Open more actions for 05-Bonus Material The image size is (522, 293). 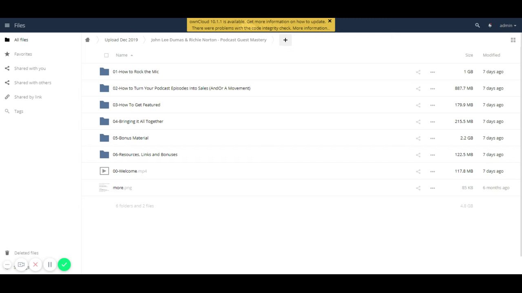click(433, 138)
